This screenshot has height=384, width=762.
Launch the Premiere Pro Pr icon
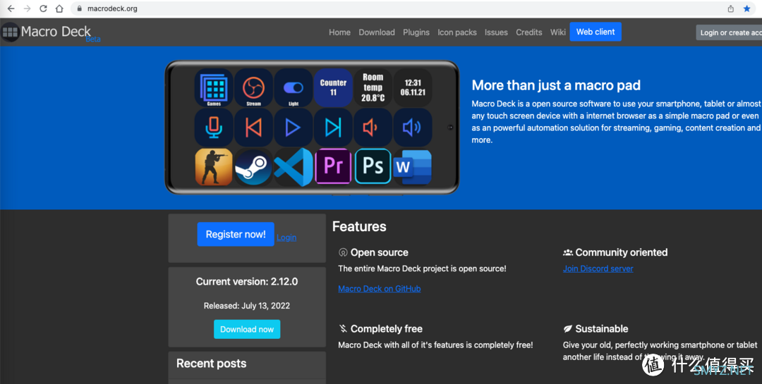[333, 166]
